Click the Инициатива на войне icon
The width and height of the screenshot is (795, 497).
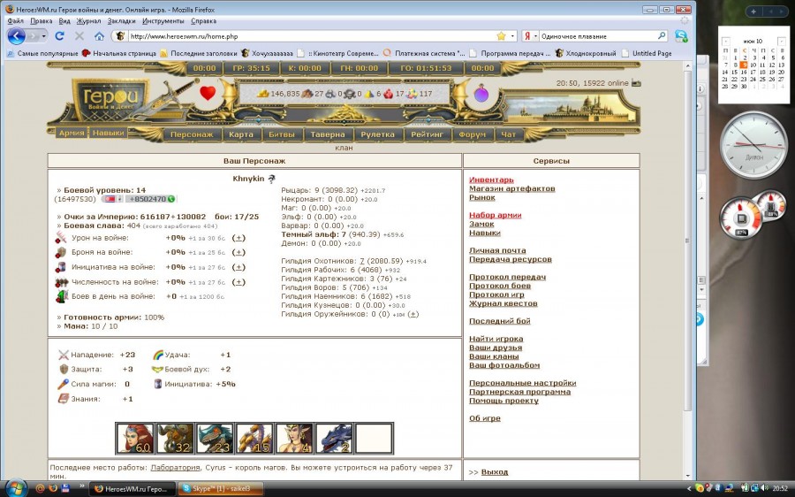point(61,267)
